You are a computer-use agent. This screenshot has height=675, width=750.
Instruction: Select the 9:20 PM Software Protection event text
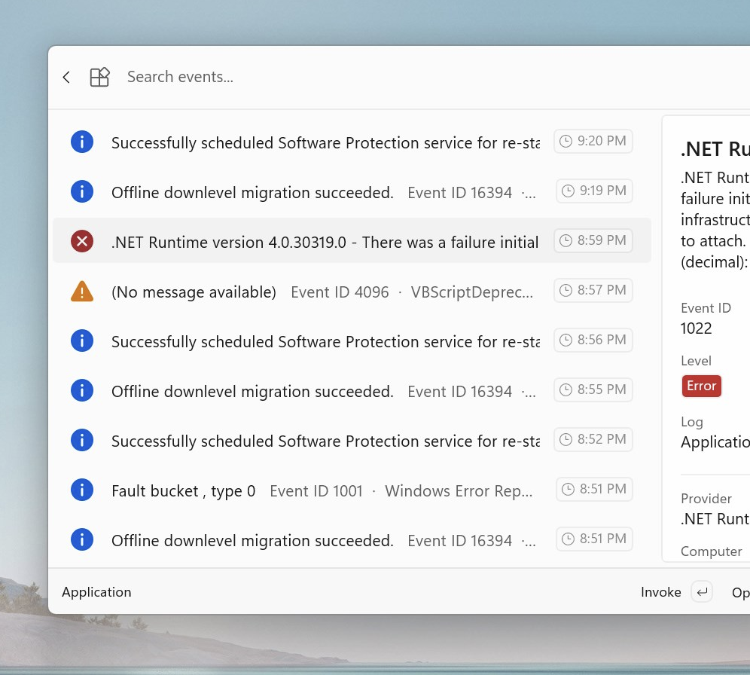(326, 142)
